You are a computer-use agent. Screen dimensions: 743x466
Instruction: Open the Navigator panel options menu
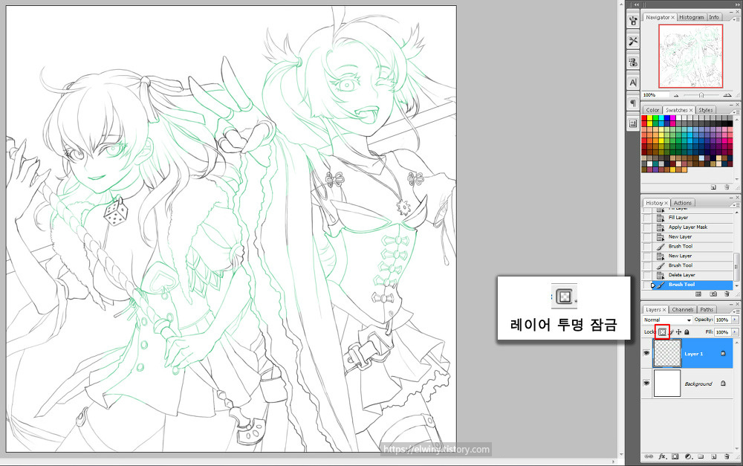[x=737, y=19]
